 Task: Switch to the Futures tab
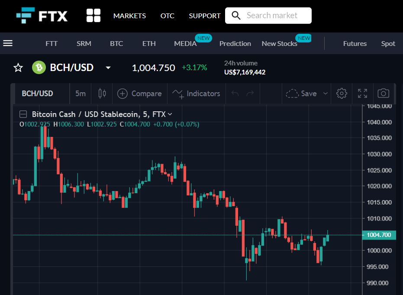click(355, 43)
